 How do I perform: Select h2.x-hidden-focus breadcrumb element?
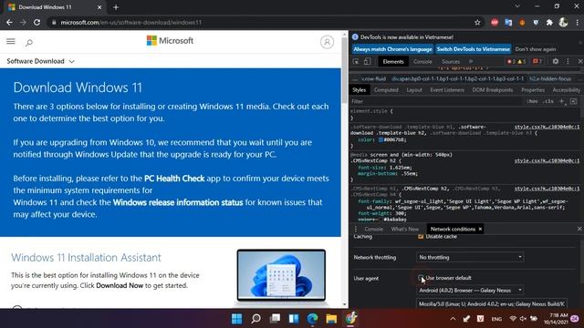pos(550,79)
